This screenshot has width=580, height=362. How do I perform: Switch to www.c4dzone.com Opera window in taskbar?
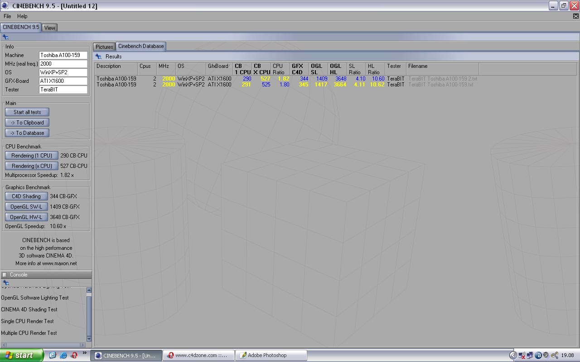198,355
